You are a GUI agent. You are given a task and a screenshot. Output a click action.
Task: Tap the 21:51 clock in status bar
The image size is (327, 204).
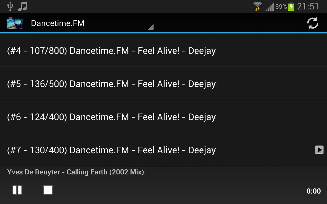tap(308, 6)
